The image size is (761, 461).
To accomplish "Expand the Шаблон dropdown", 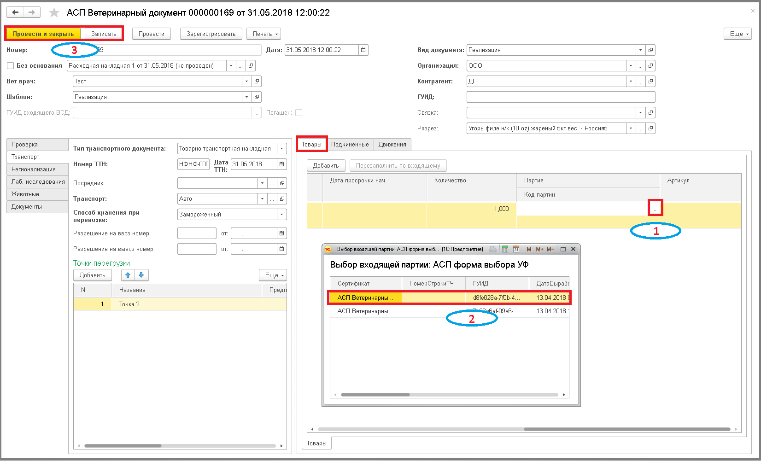I will 246,97.
